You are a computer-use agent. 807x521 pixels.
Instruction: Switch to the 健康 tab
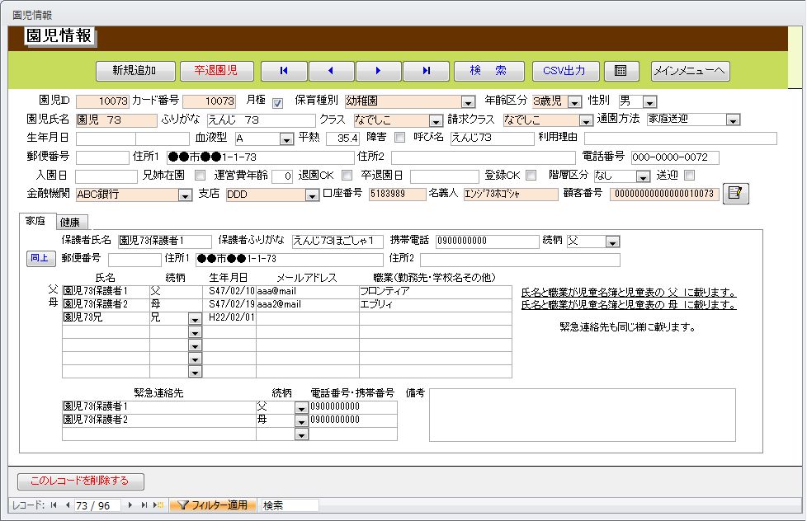pos(70,222)
